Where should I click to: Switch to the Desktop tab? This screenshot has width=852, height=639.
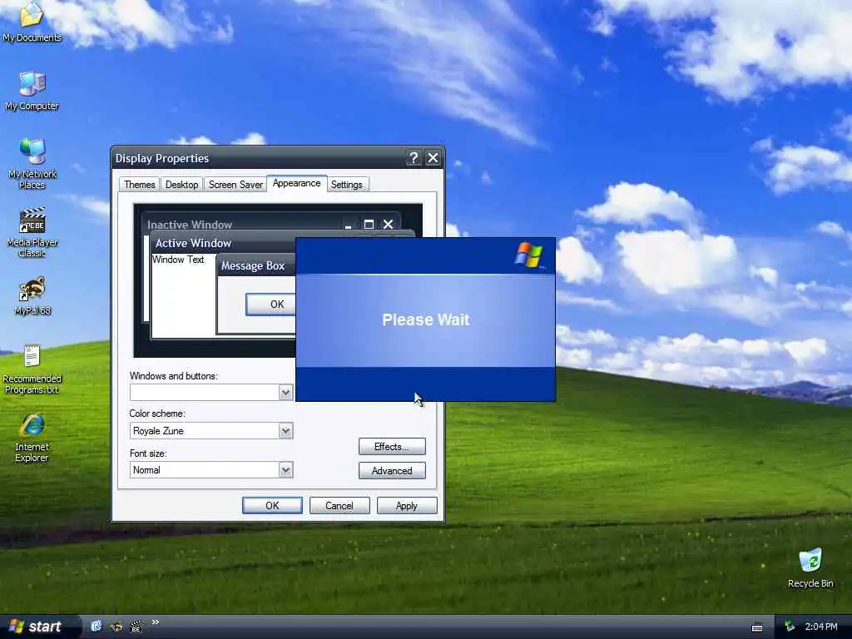pyautogui.click(x=181, y=185)
